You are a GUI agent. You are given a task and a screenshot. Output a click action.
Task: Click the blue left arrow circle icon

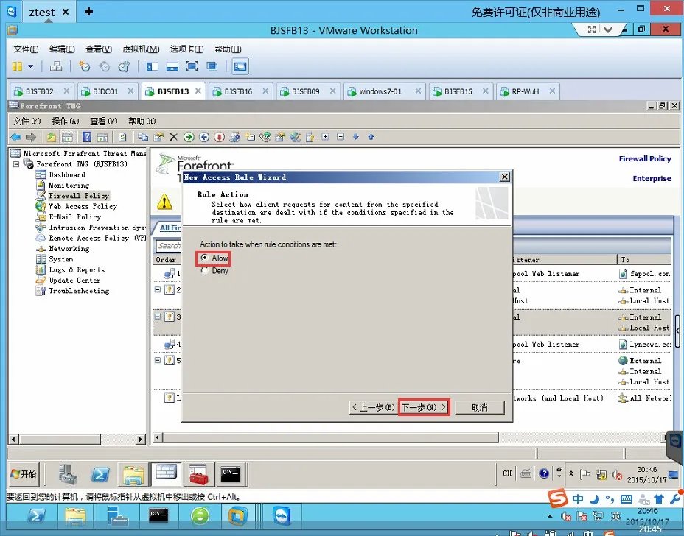click(x=204, y=137)
